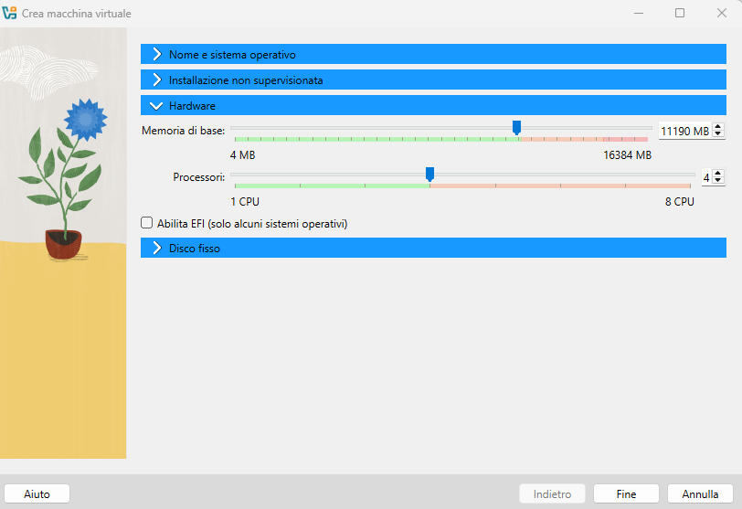
Task: Maximize the Crea macchina virtuale window
Action: (680, 14)
